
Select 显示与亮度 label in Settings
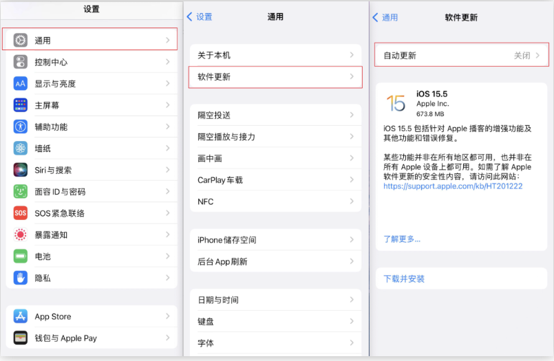click(x=55, y=84)
